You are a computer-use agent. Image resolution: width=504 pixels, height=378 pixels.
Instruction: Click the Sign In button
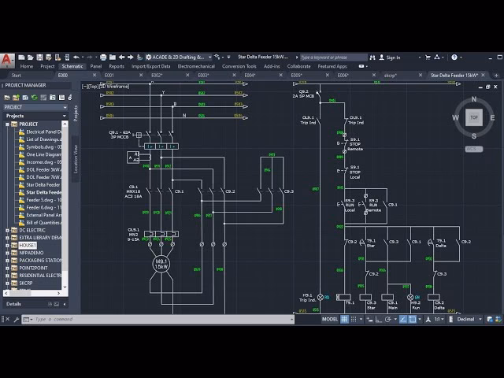391,57
